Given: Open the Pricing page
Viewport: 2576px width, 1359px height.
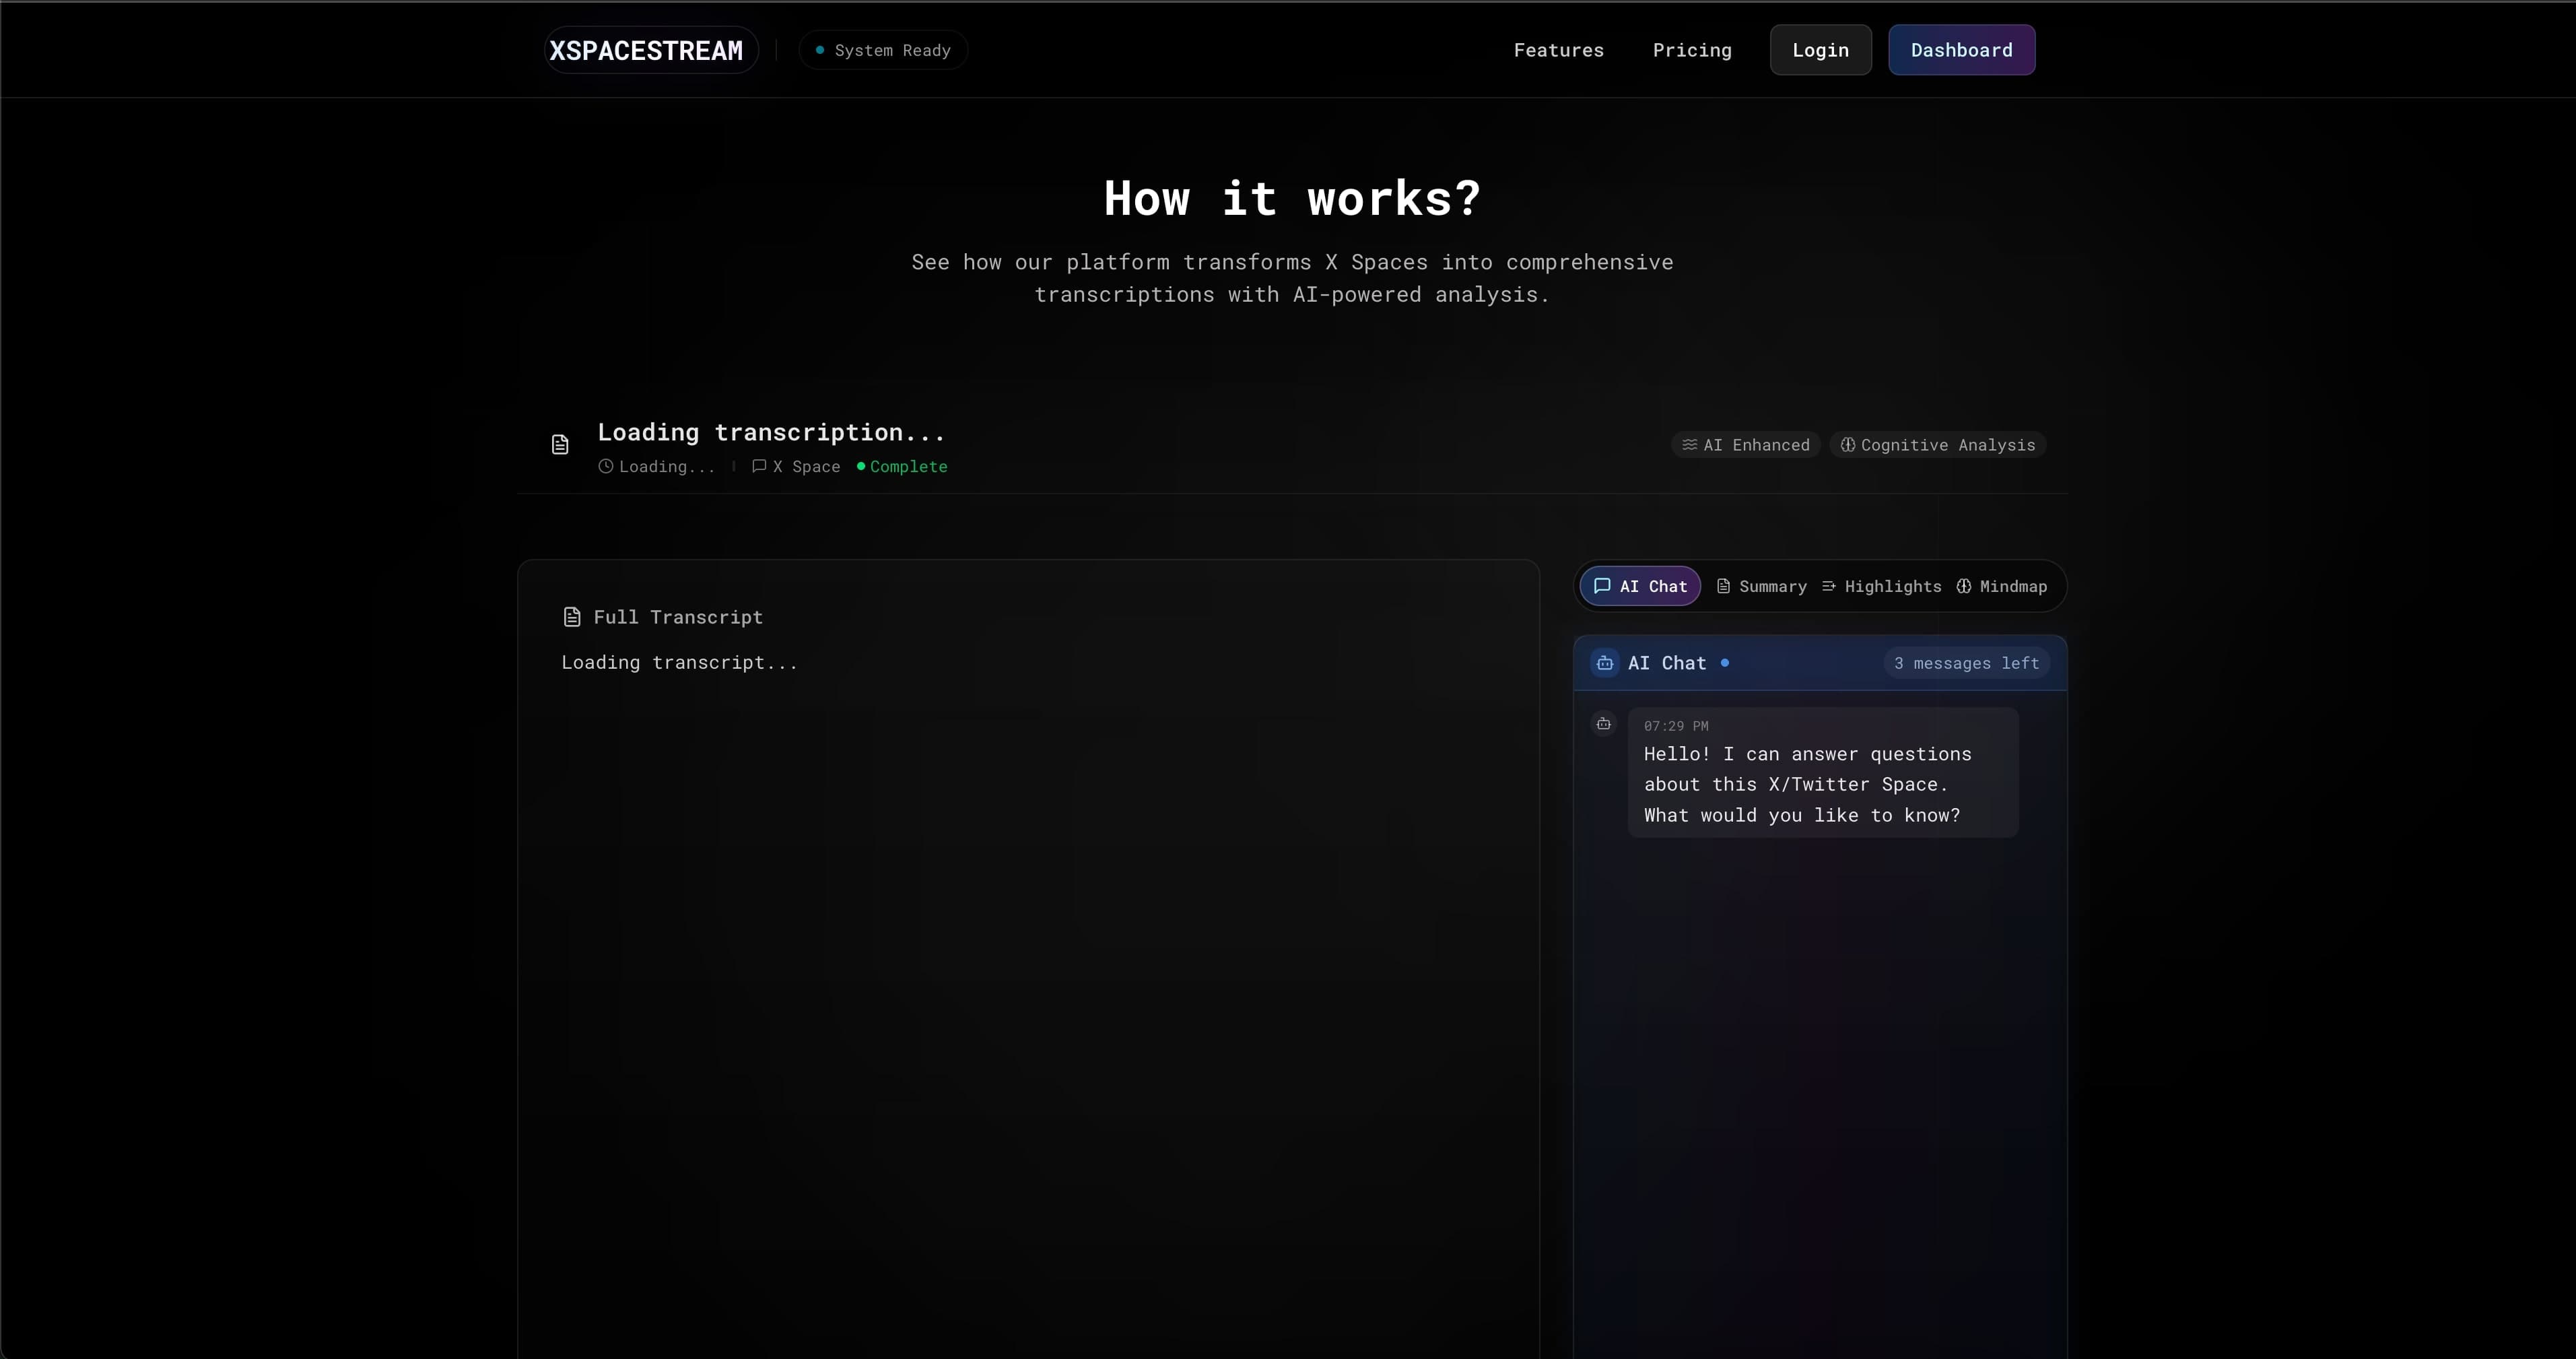Looking at the screenshot, I should point(1691,50).
